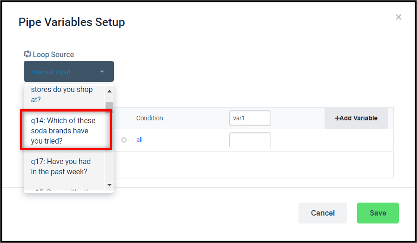Click the +Add Variable button
Screen dimensions: 417x243
pyautogui.click(x=356, y=118)
